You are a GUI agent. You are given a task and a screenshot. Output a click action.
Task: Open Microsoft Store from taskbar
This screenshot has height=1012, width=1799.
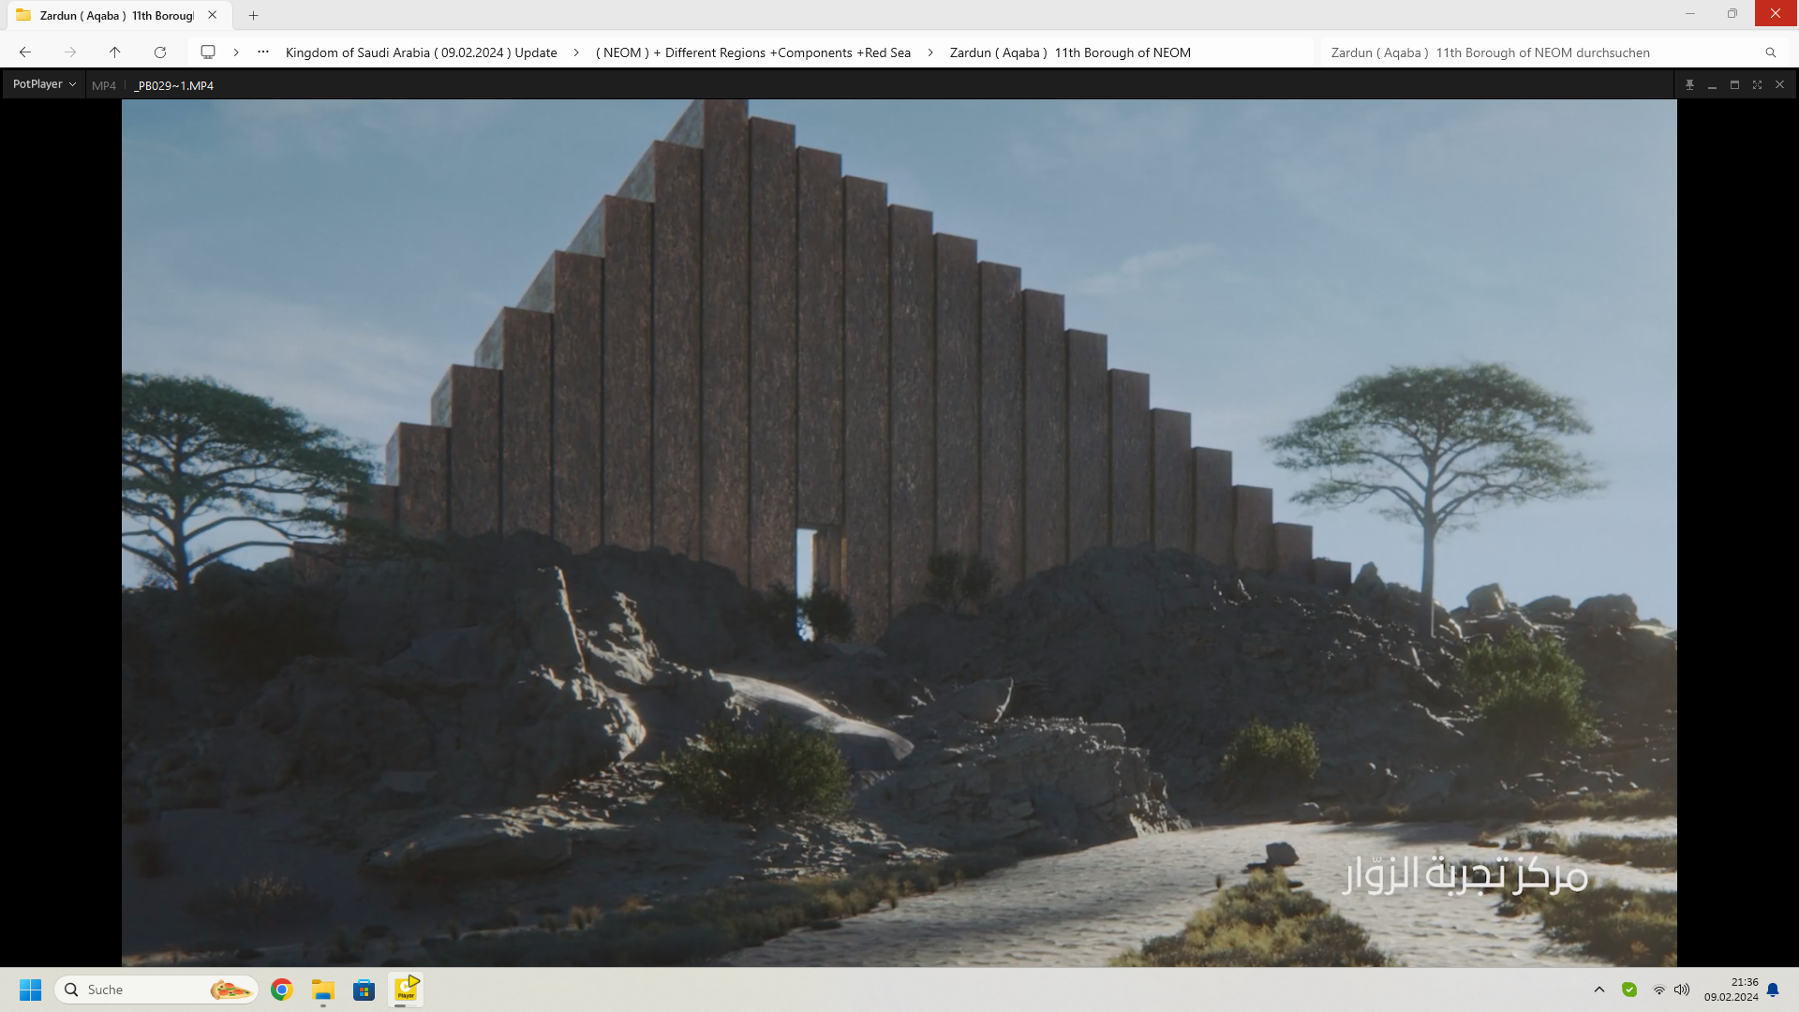tap(364, 990)
